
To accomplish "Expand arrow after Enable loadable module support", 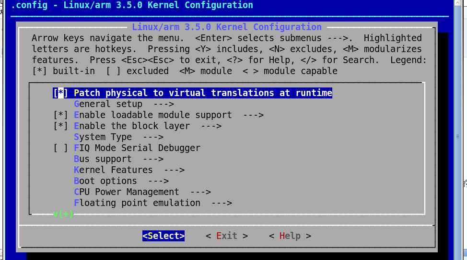I will [x=254, y=115].
